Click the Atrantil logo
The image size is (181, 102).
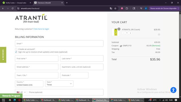coord(31,18)
